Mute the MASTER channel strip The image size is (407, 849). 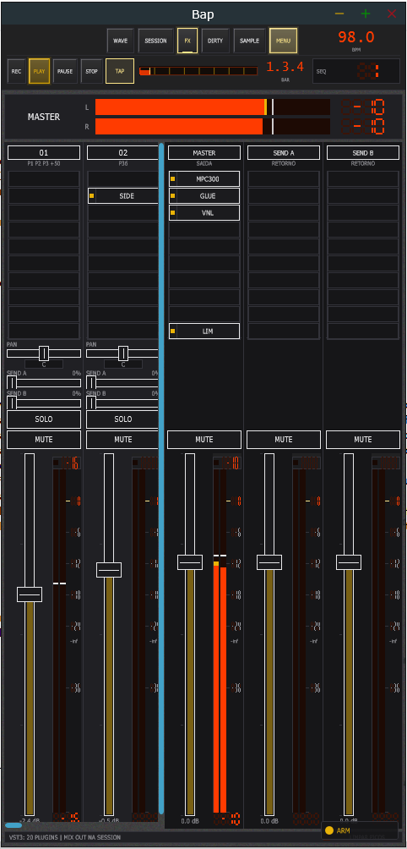[x=203, y=440]
